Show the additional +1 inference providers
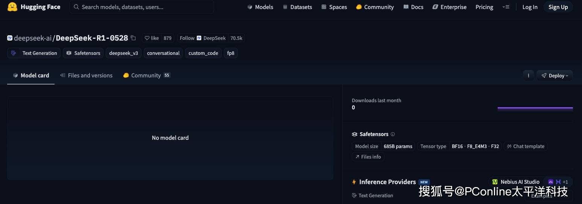582x204 pixels. click(x=558, y=182)
